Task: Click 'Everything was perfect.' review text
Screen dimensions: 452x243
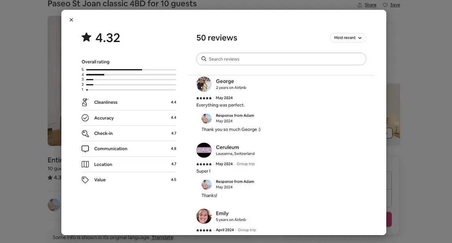Action: [x=221, y=105]
